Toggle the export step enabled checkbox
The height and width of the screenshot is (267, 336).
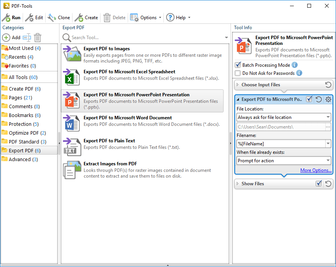coord(309,99)
